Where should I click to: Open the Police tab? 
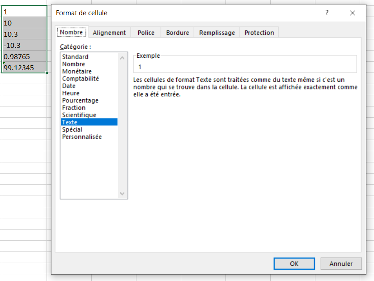pos(146,33)
